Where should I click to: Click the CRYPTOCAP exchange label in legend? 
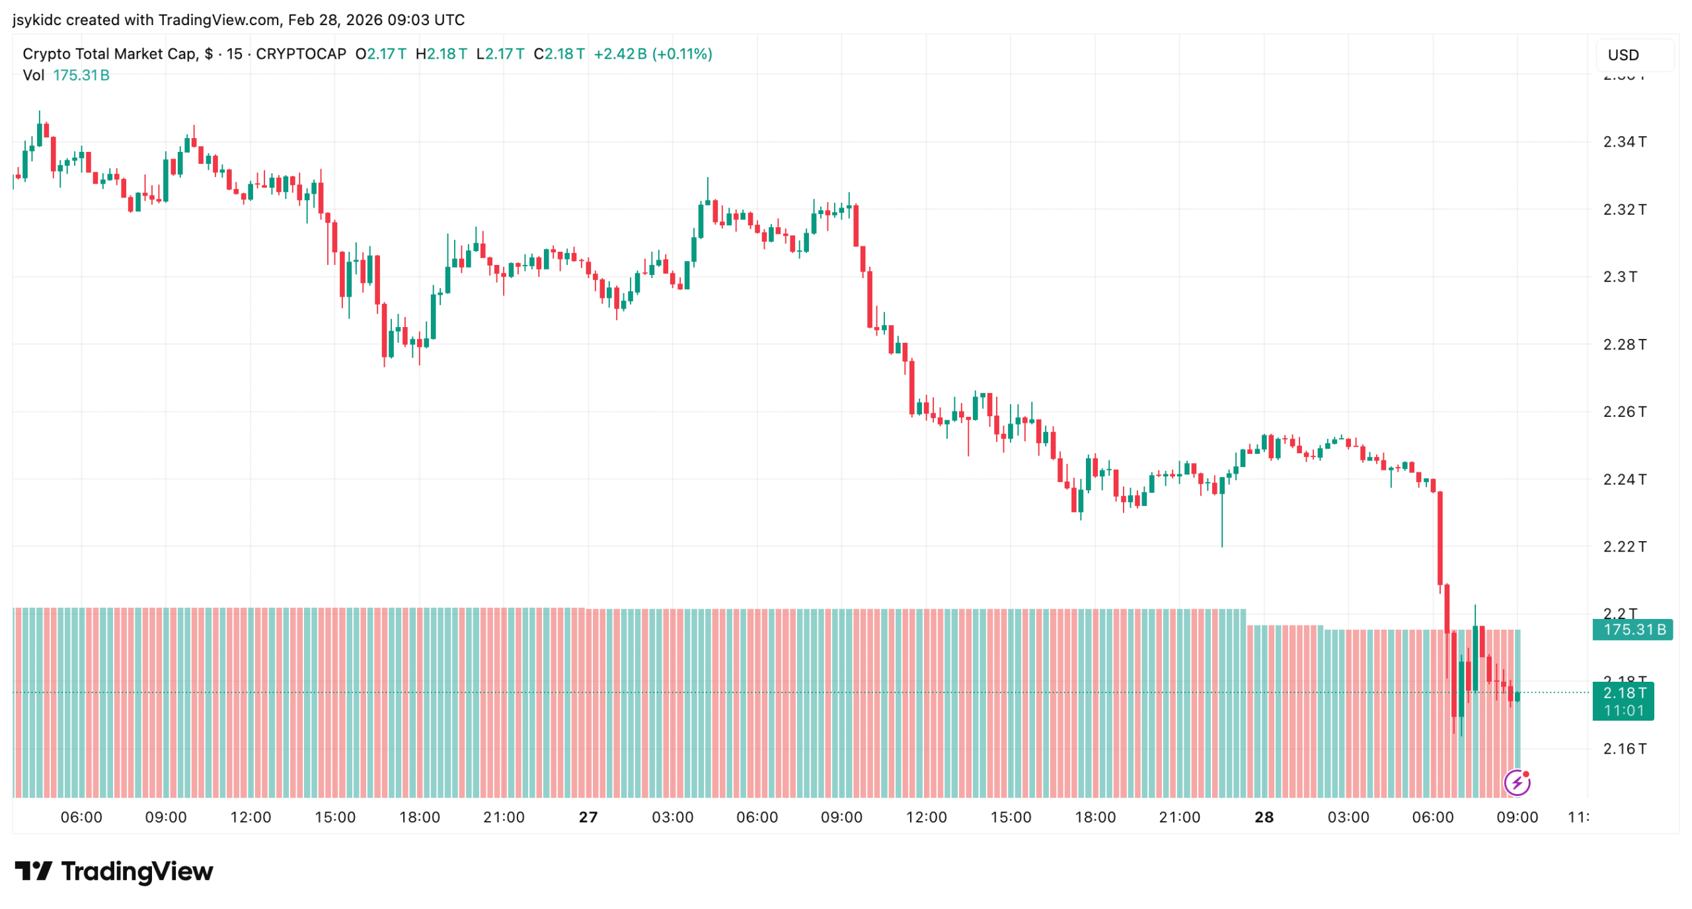point(301,54)
